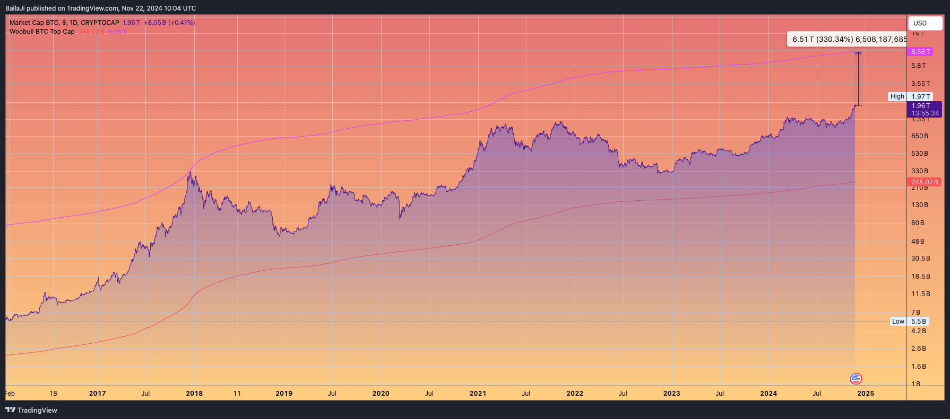The image size is (950, 419).
Task: Click the 2021 label on the time axis
Action: tap(478, 394)
